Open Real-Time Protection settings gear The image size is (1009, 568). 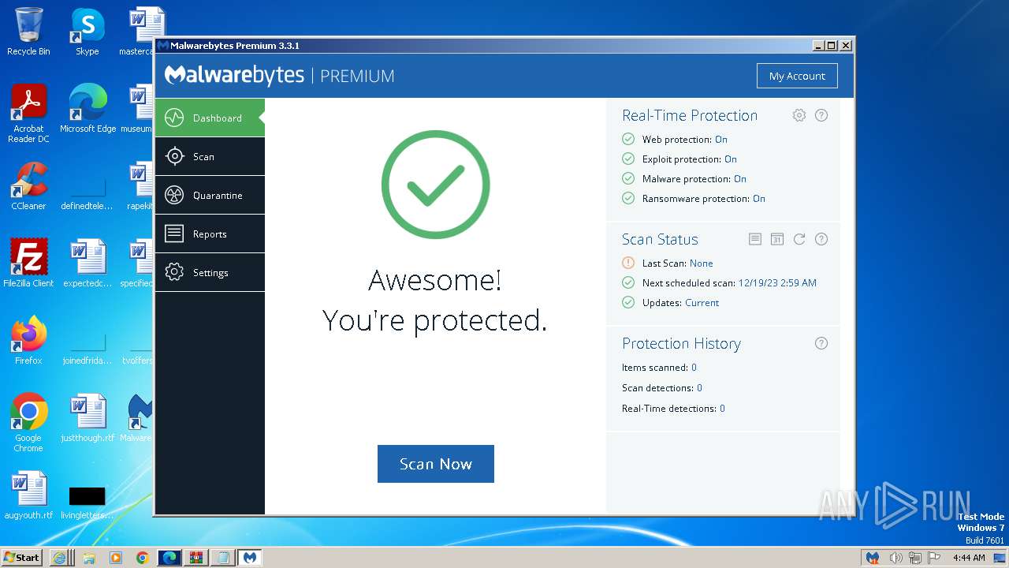click(799, 115)
